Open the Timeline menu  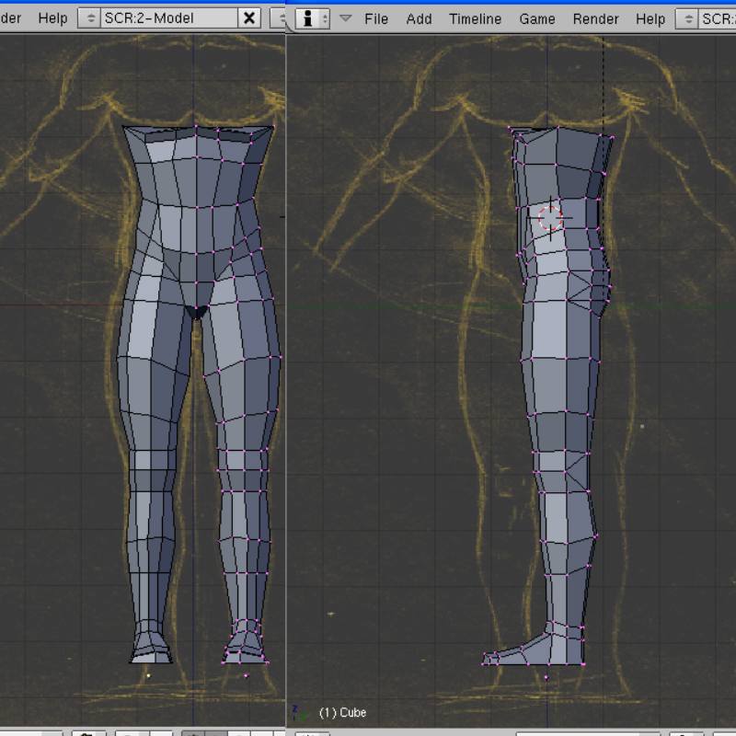(x=475, y=18)
